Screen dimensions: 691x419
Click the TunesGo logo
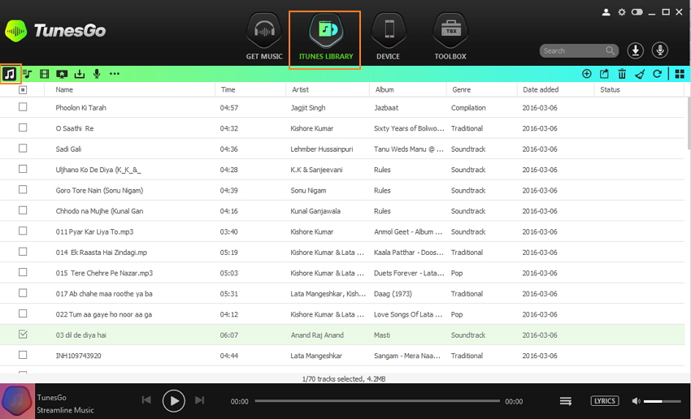55,31
